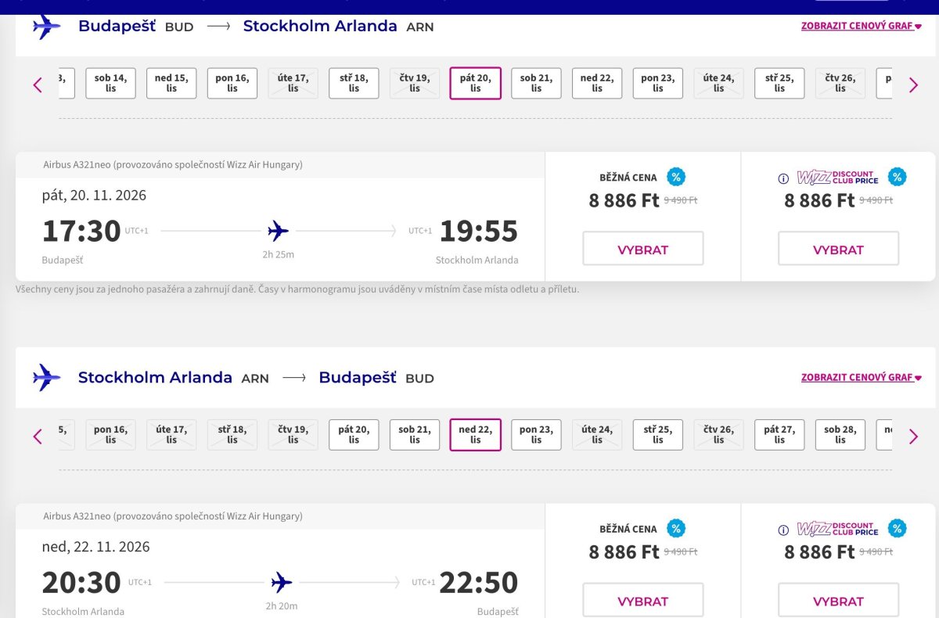Choose Vybrat for outbound Wizz Discount Club price
The width and height of the screenshot is (939, 618).
[838, 249]
